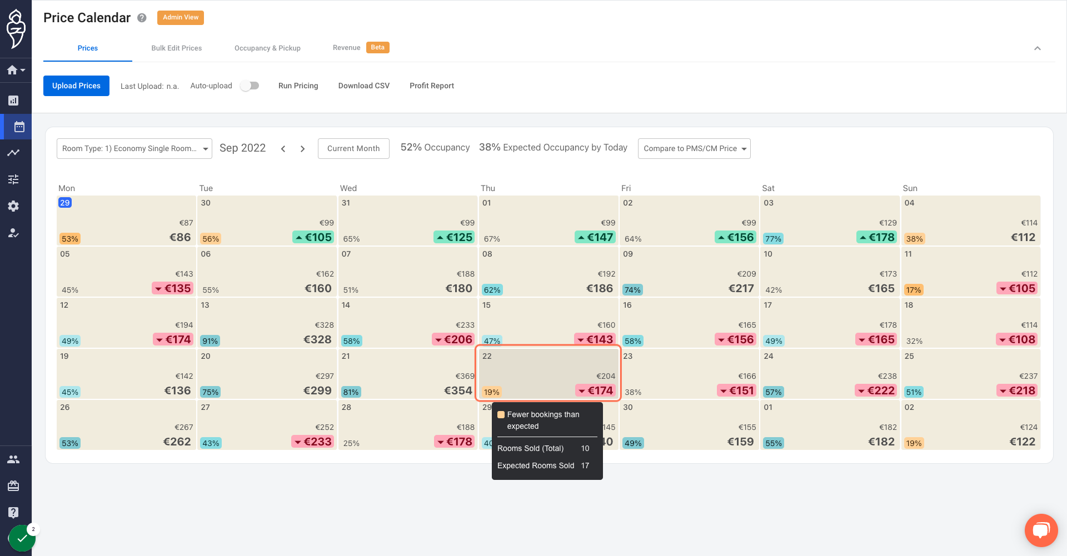
Task: Switch to the Bulk Edit Prices tab
Action: pos(177,48)
